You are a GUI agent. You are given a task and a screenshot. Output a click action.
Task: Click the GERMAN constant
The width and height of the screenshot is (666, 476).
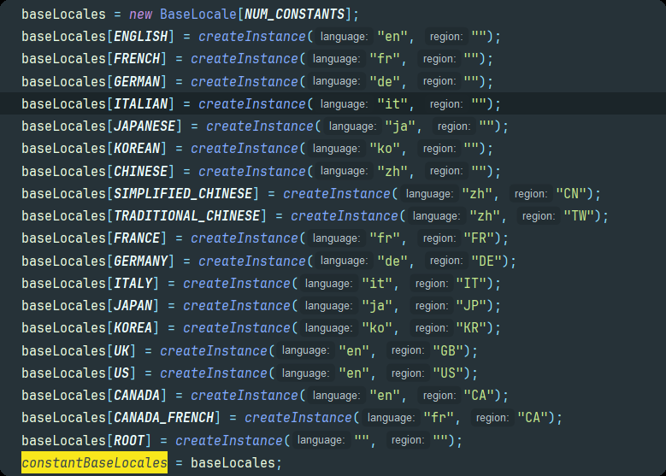(137, 81)
